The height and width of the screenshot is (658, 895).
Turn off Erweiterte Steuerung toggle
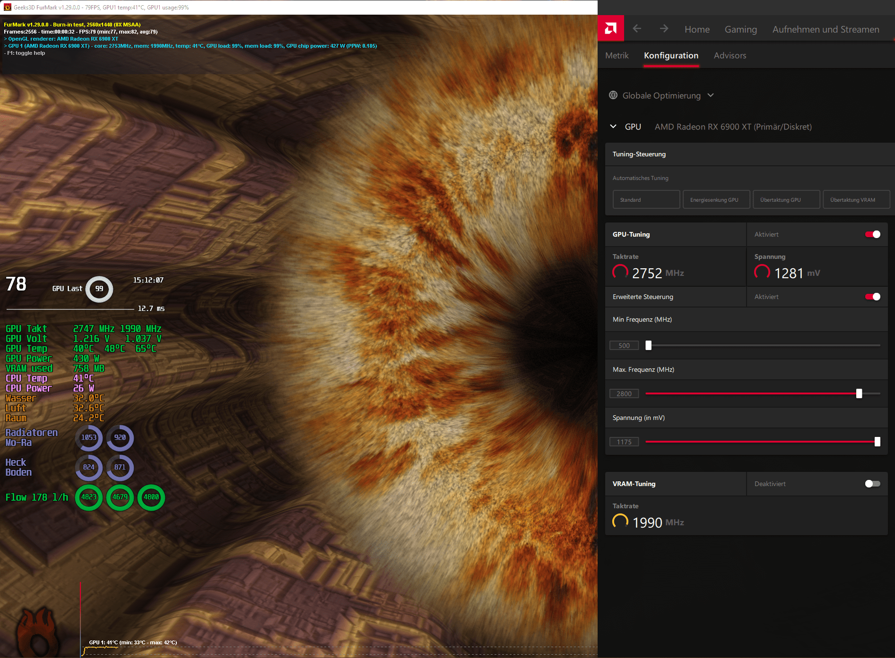873,297
